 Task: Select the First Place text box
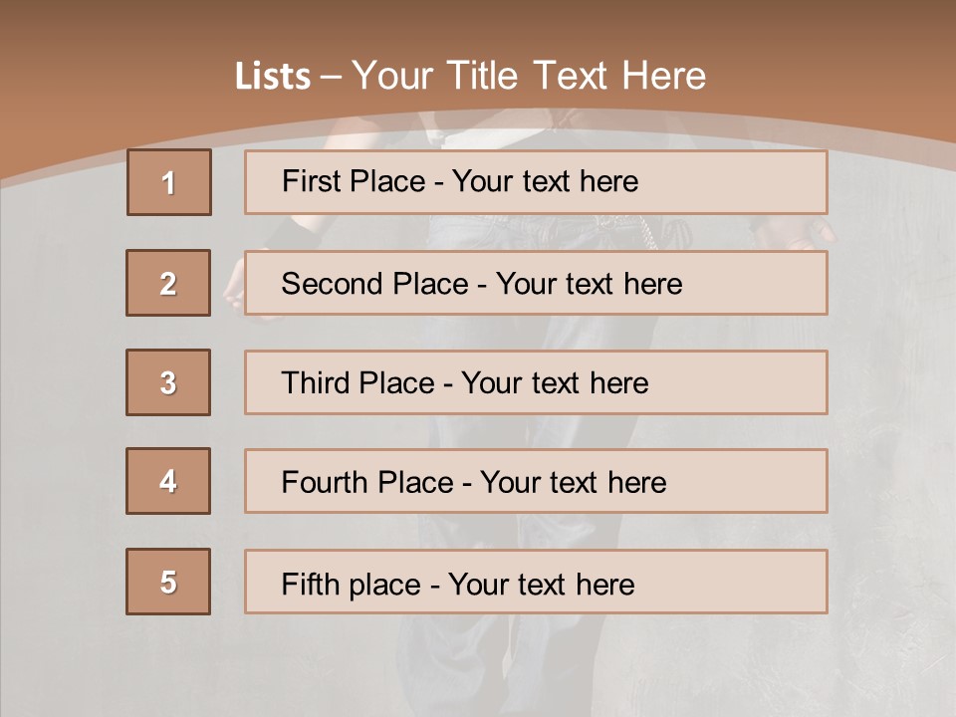[x=536, y=182]
